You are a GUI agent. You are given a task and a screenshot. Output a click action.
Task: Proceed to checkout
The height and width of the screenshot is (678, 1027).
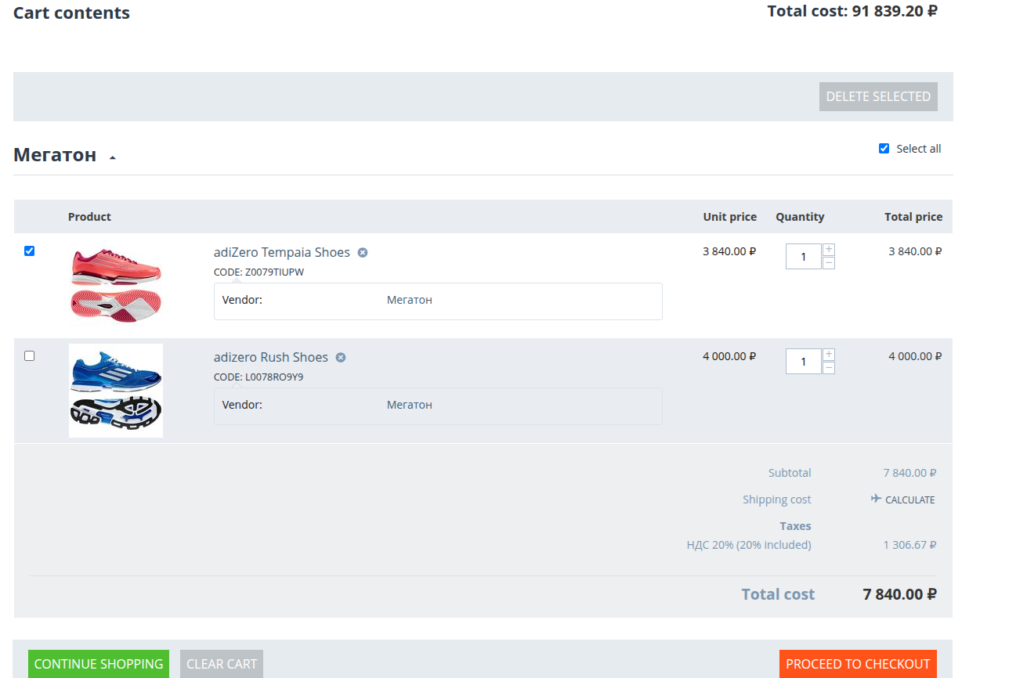pyautogui.click(x=858, y=664)
